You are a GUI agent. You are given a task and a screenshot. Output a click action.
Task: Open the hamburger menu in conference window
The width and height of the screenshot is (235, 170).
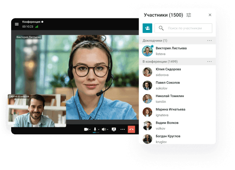tap(17, 24)
